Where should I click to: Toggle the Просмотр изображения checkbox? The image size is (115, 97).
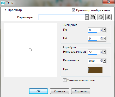pyautogui.click(x=74, y=10)
